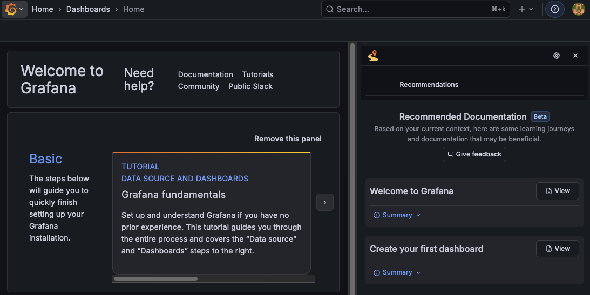Click the Beta badge
The height and width of the screenshot is (295, 590).
tap(540, 116)
